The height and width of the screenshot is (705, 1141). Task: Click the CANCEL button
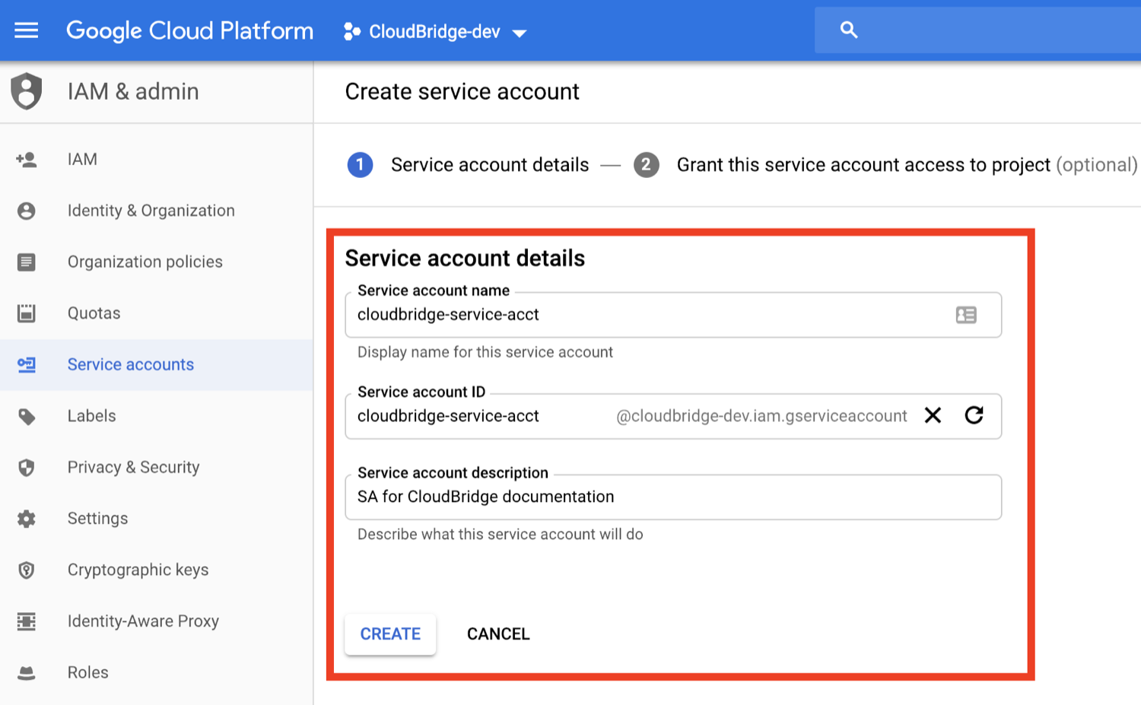click(498, 634)
